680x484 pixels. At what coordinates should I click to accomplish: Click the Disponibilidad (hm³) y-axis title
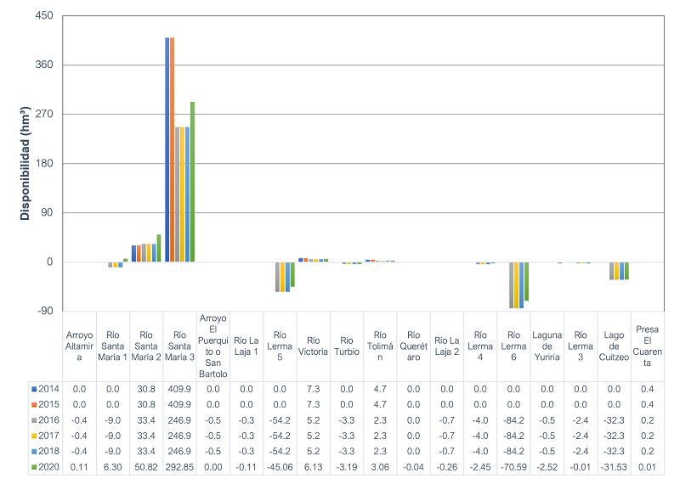click(x=25, y=164)
